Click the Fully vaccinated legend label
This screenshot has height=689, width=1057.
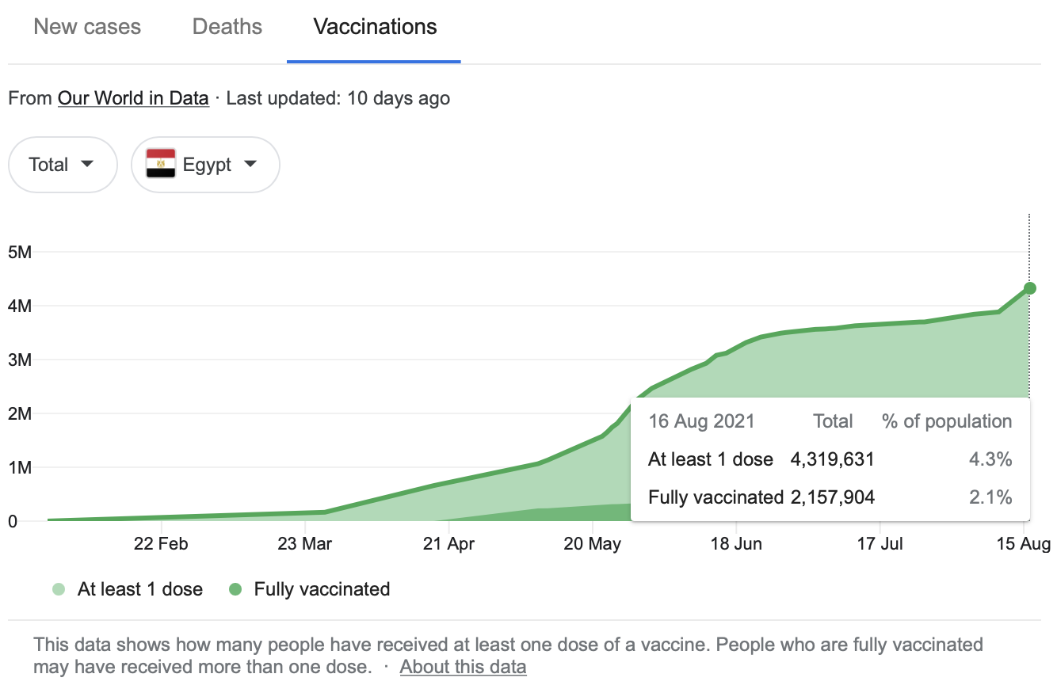click(x=322, y=589)
